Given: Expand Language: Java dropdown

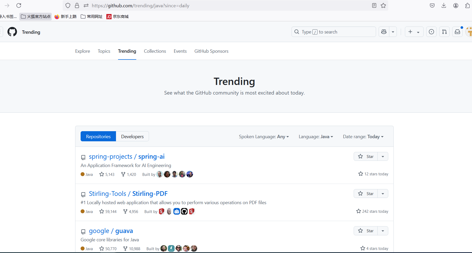Looking at the screenshot, I should 316,137.
